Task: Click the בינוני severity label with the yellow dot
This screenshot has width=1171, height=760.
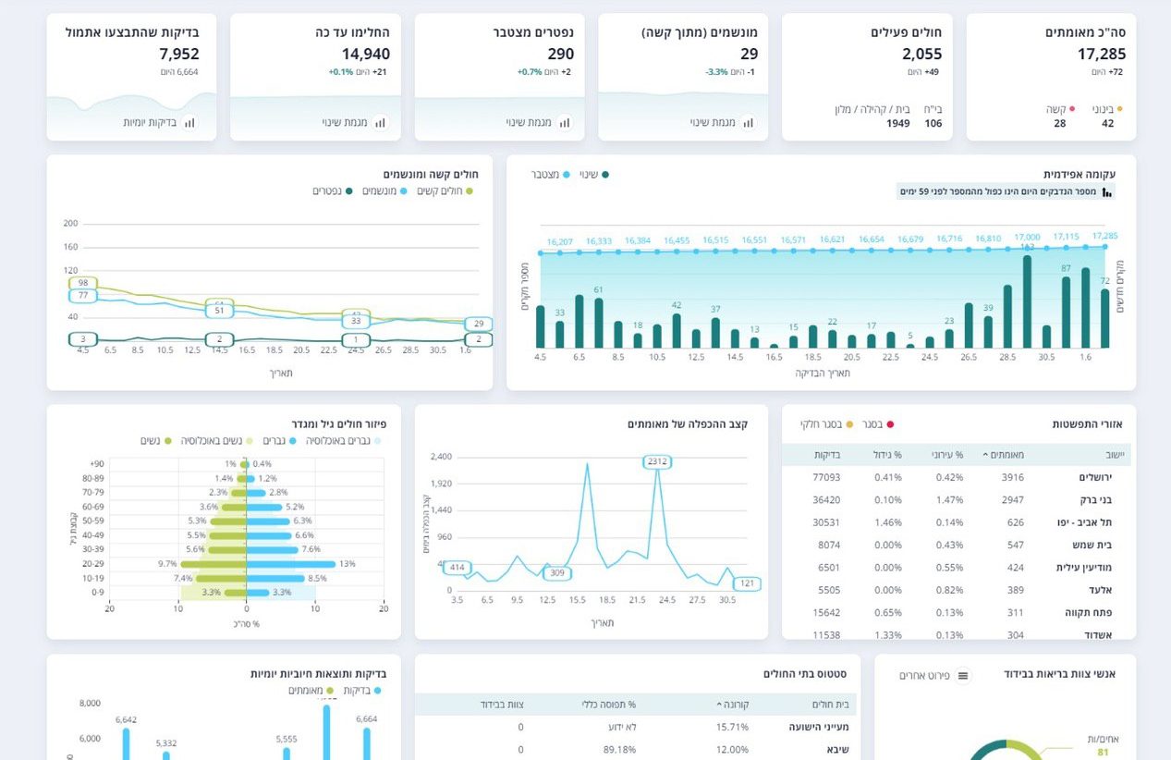Action: pos(1107,109)
